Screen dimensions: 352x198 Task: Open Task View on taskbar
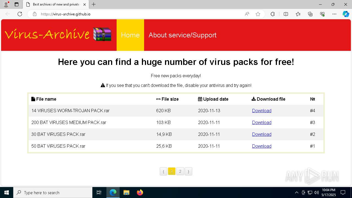pyautogui.click(x=99, y=193)
